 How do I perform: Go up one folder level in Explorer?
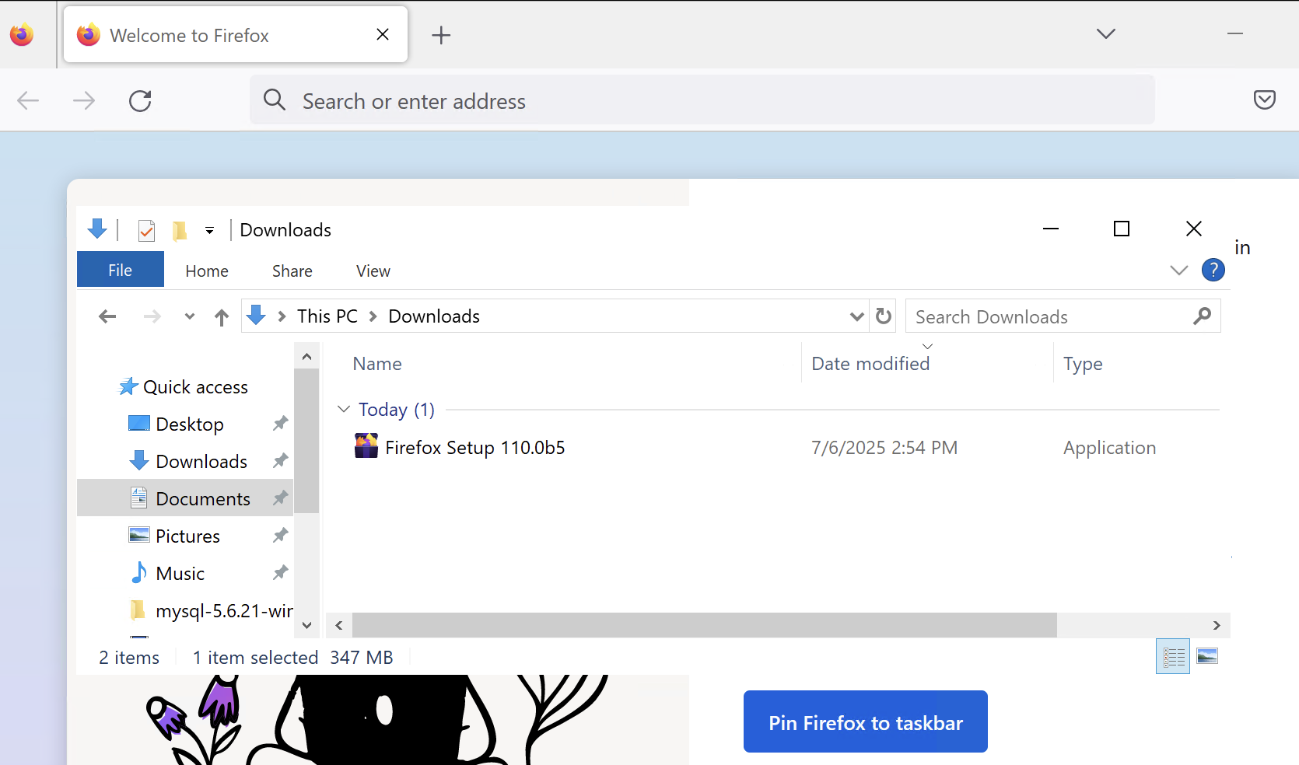tap(222, 316)
